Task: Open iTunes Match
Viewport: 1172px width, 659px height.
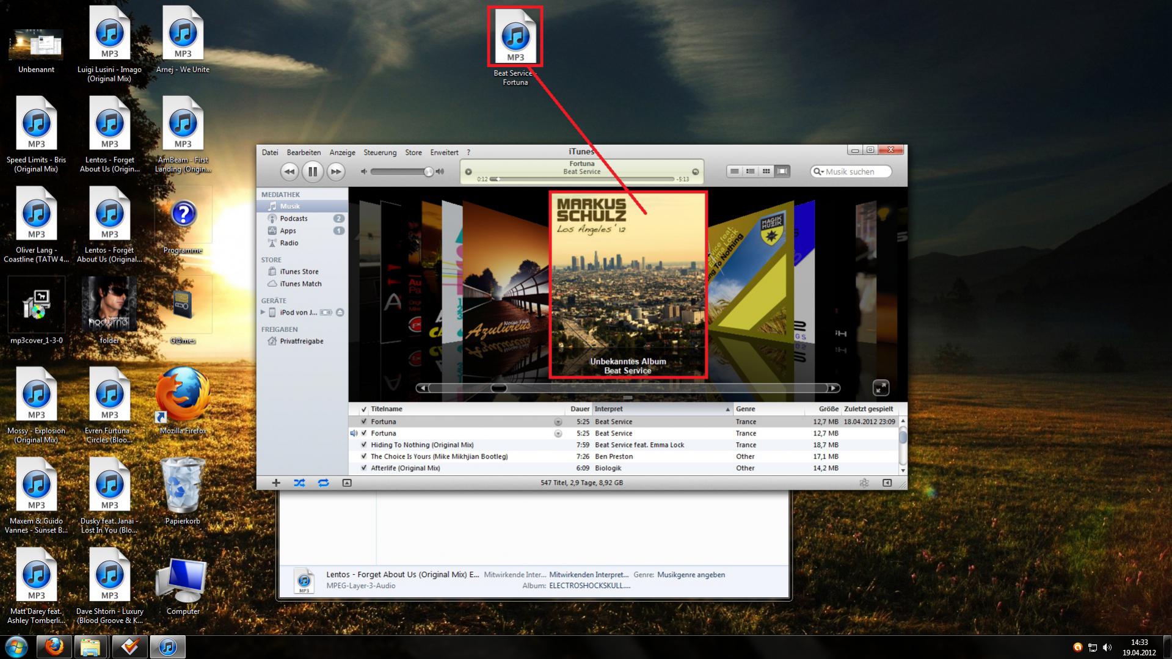Action: pyautogui.click(x=302, y=284)
